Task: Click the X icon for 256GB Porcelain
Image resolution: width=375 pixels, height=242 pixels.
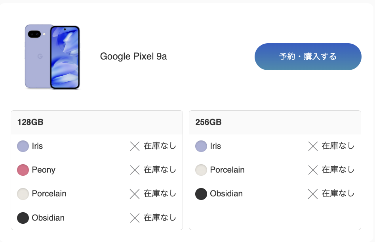Action: (313, 170)
